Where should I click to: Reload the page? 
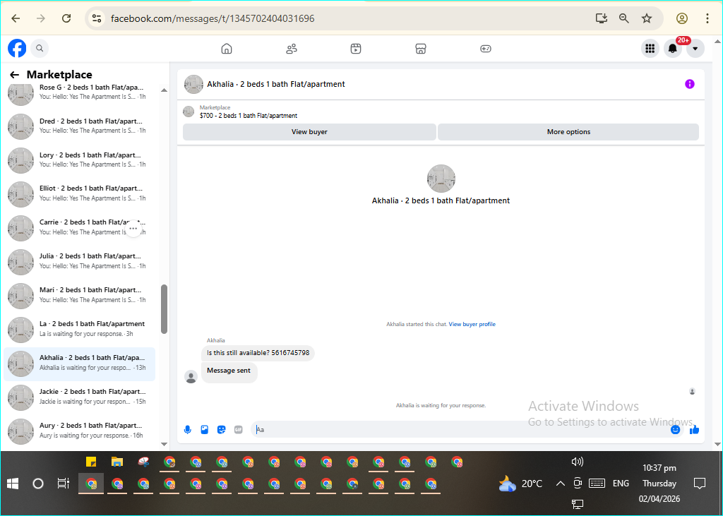click(66, 18)
